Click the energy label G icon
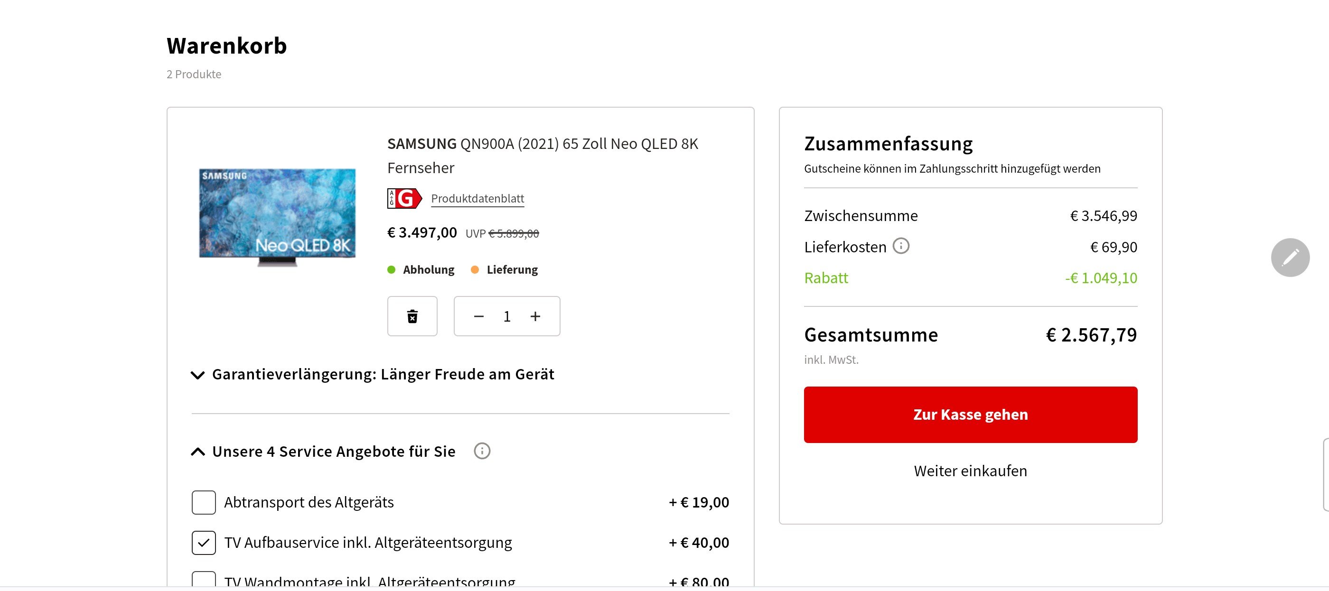The height and width of the screenshot is (591, 1329). pos(404,199)
